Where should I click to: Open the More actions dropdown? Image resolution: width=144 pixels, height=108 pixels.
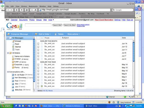point(74,34)
